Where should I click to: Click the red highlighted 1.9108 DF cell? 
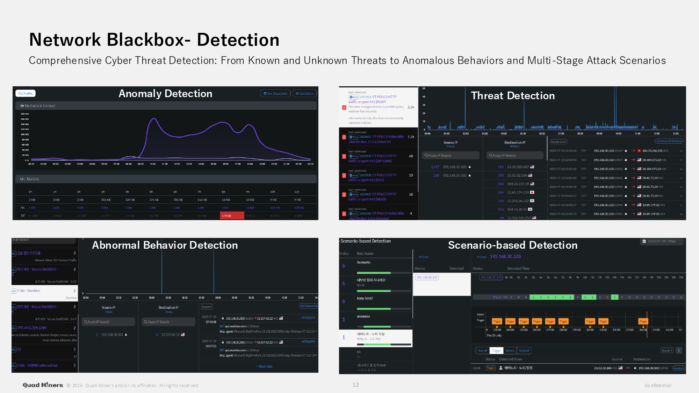point(232,216)
